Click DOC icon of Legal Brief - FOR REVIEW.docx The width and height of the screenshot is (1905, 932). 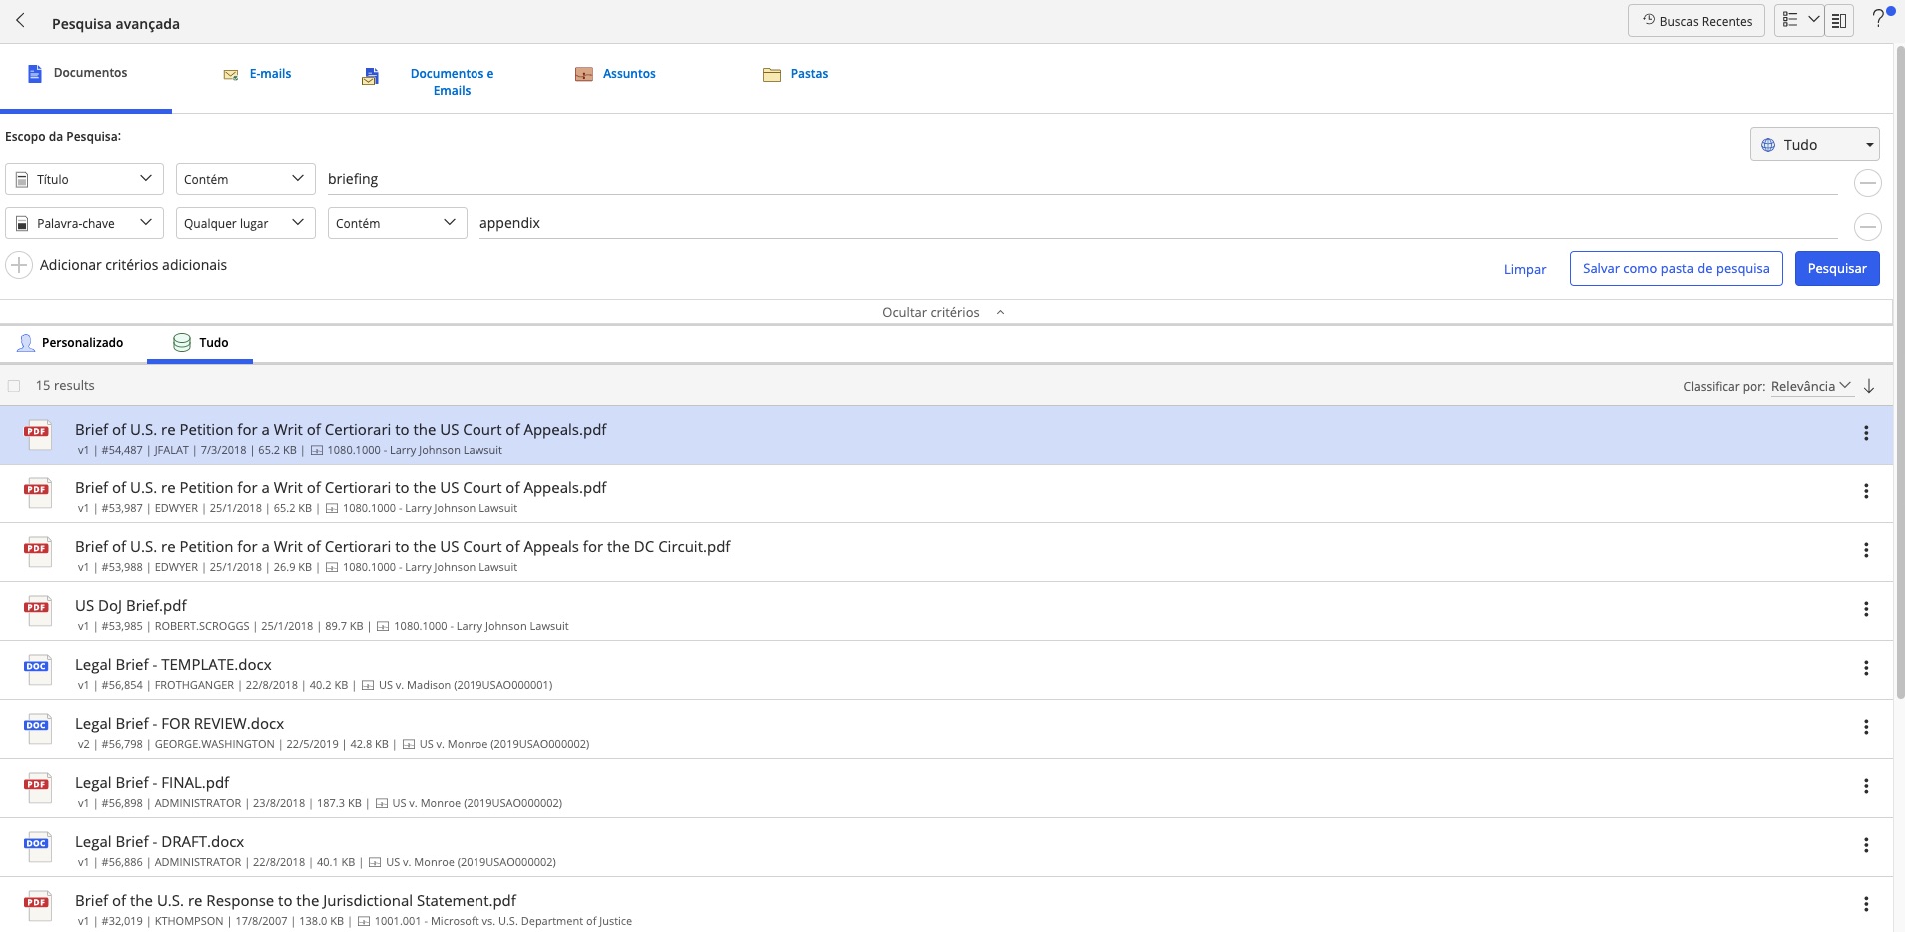(x=38, y=728)
